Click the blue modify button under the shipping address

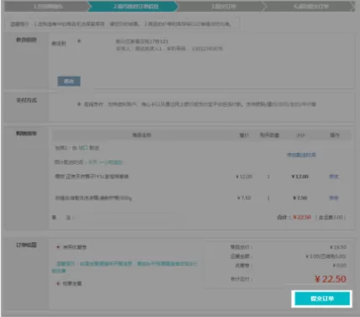(x=69, y=82)
